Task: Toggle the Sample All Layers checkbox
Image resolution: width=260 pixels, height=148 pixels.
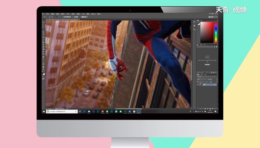Action: (62, 17)
